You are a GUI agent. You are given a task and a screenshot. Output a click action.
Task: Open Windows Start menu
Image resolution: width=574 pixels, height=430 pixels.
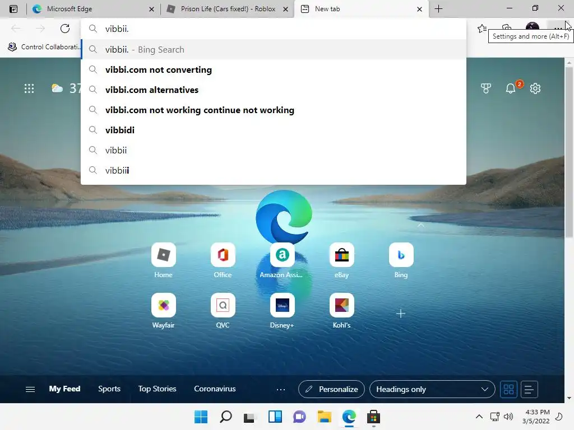pyautogui.click(x=201, y=417)
